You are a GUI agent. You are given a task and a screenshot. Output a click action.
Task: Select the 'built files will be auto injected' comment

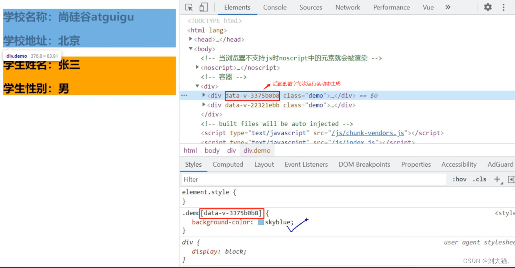click(x=277, y=123)
